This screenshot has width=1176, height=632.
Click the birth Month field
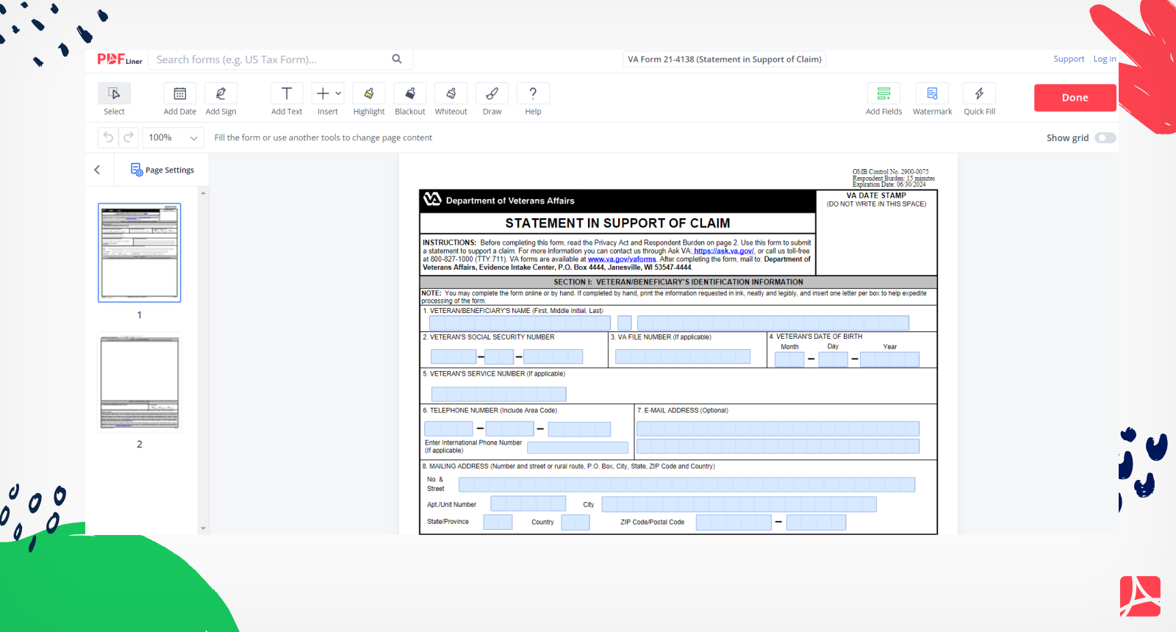point(789,359)
